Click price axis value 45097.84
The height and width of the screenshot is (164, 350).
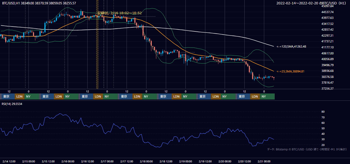(x=328, y=6)
